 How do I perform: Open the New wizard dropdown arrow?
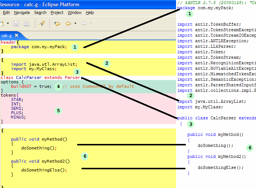8,23
